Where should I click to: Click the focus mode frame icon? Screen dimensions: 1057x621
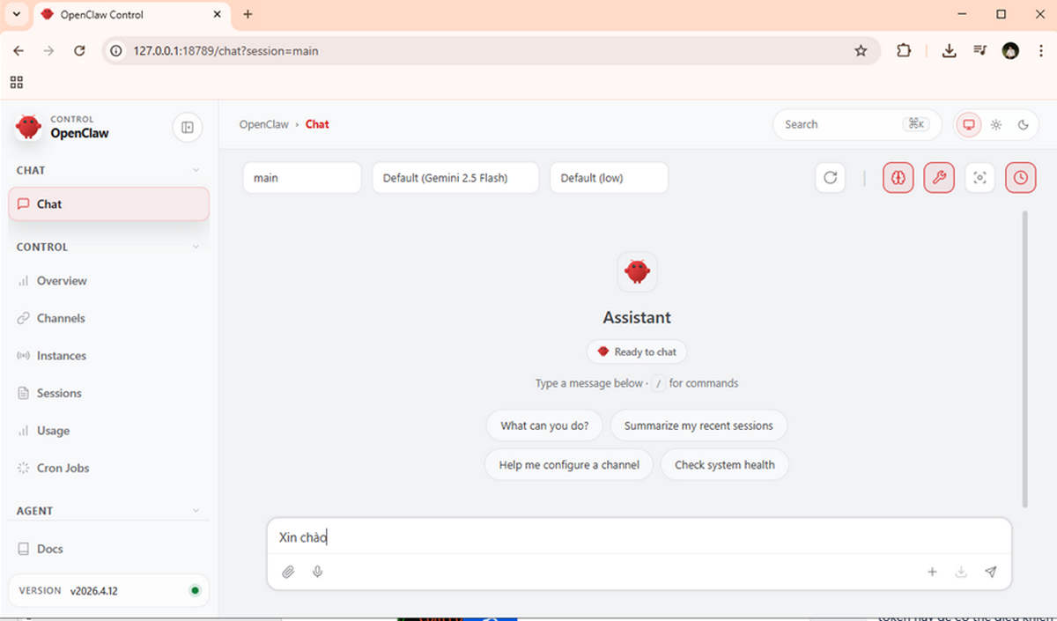979,177
